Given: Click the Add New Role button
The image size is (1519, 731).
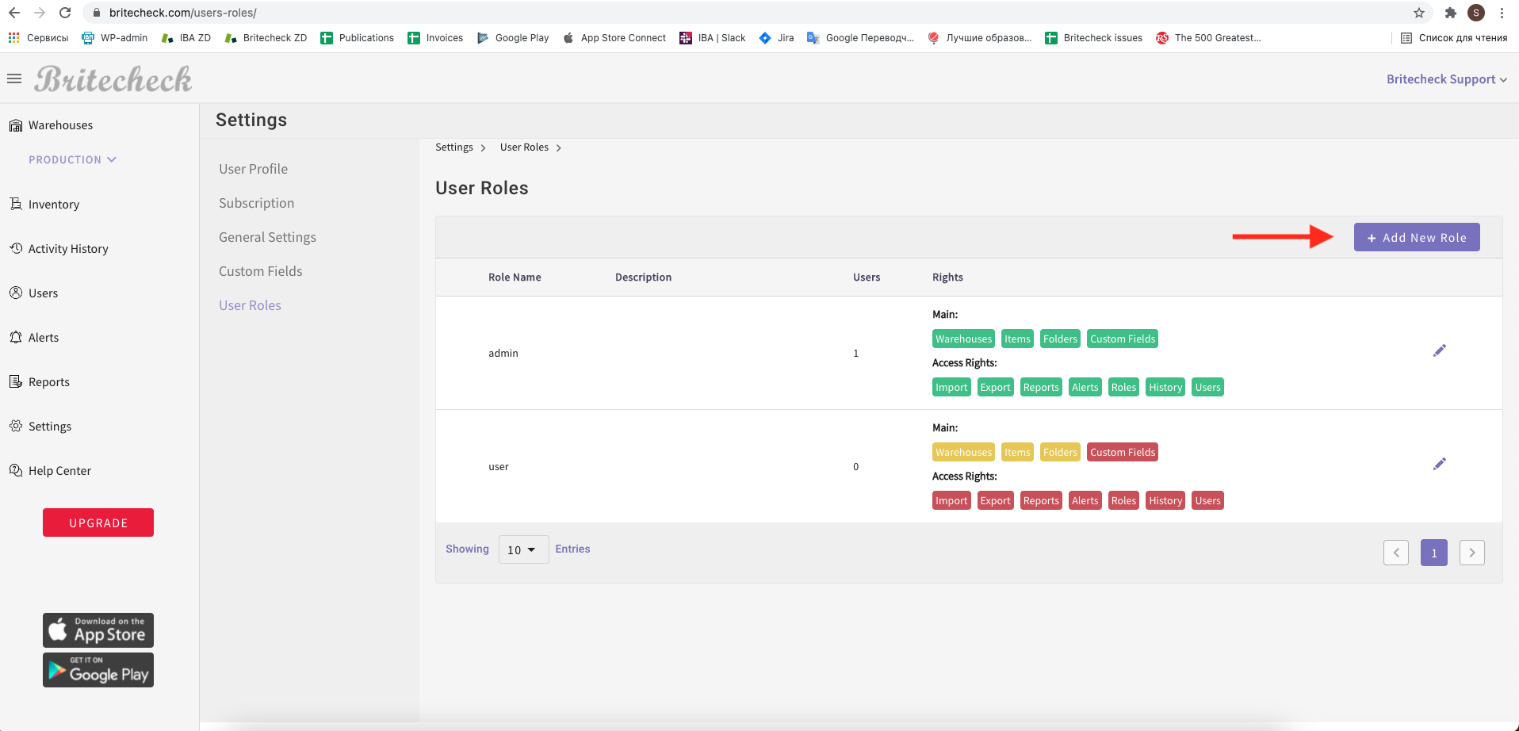Looking at the screenshot, I should [1416, 237].
